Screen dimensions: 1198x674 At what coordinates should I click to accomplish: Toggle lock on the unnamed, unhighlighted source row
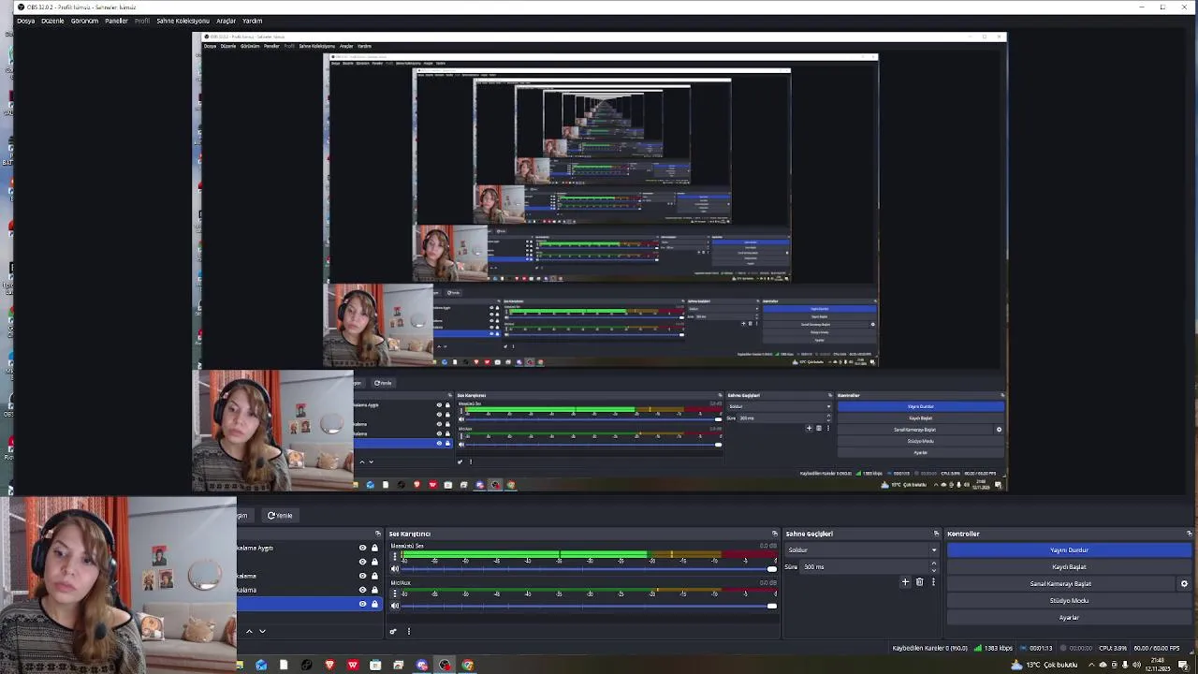point(374,562)
